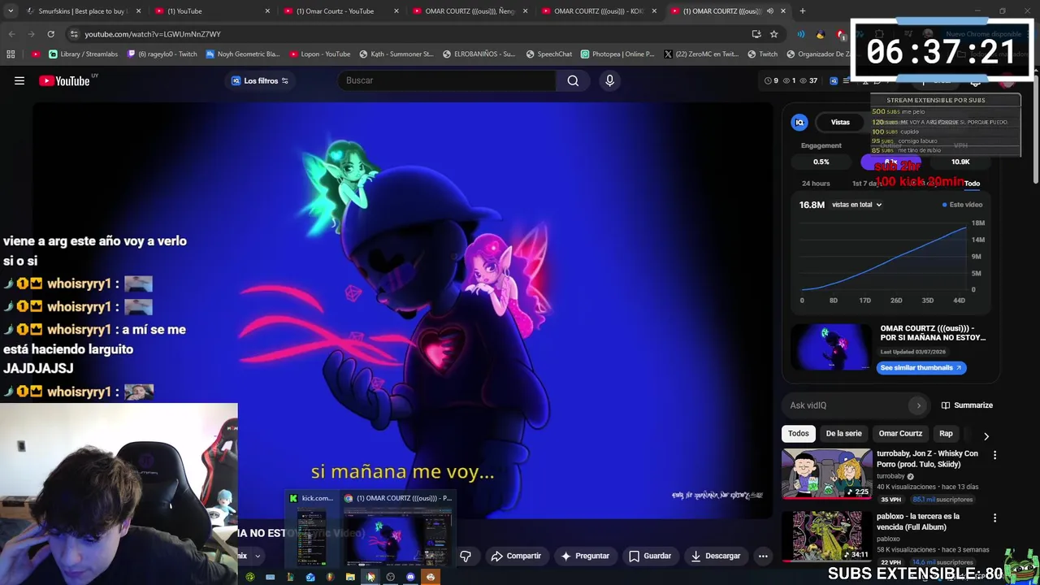Click the Compartir share button
Image resolution: width=1040 pixels, height=585 pixels.
click(x=516, y=556)
